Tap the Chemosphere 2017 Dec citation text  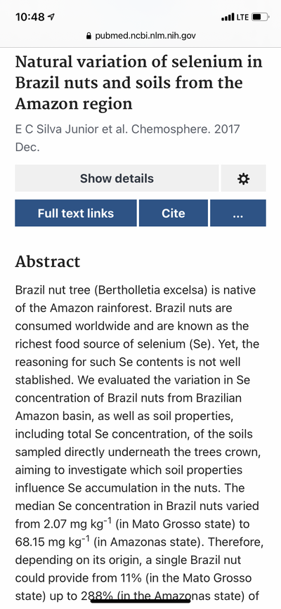(x=127, y=138)
